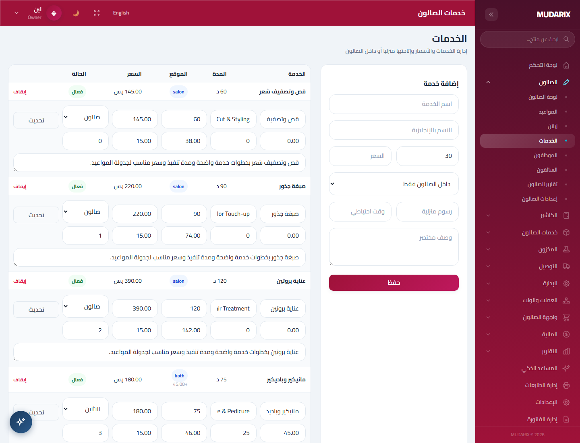The image size is (580, 443).
Task: Click the fullscreen icon in the top bar
Action: point(97,13)
